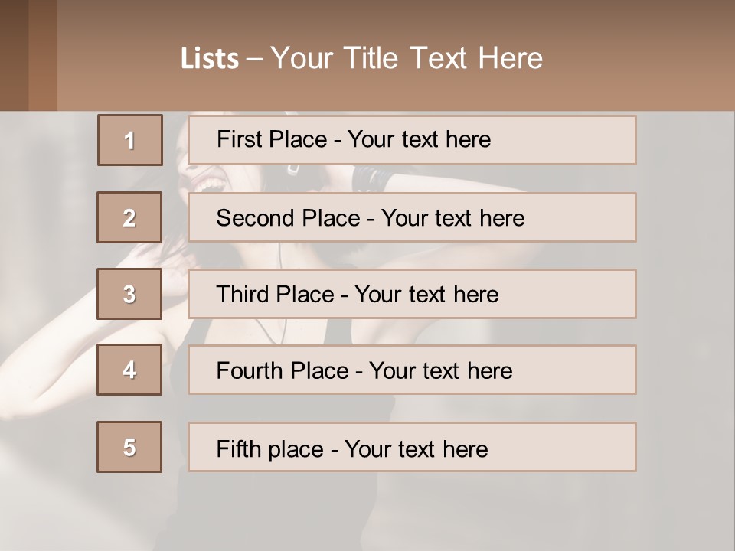This screenshot has width=735, height=551.
Task: Click the bold word Lists in title
Action: (209, 59)
